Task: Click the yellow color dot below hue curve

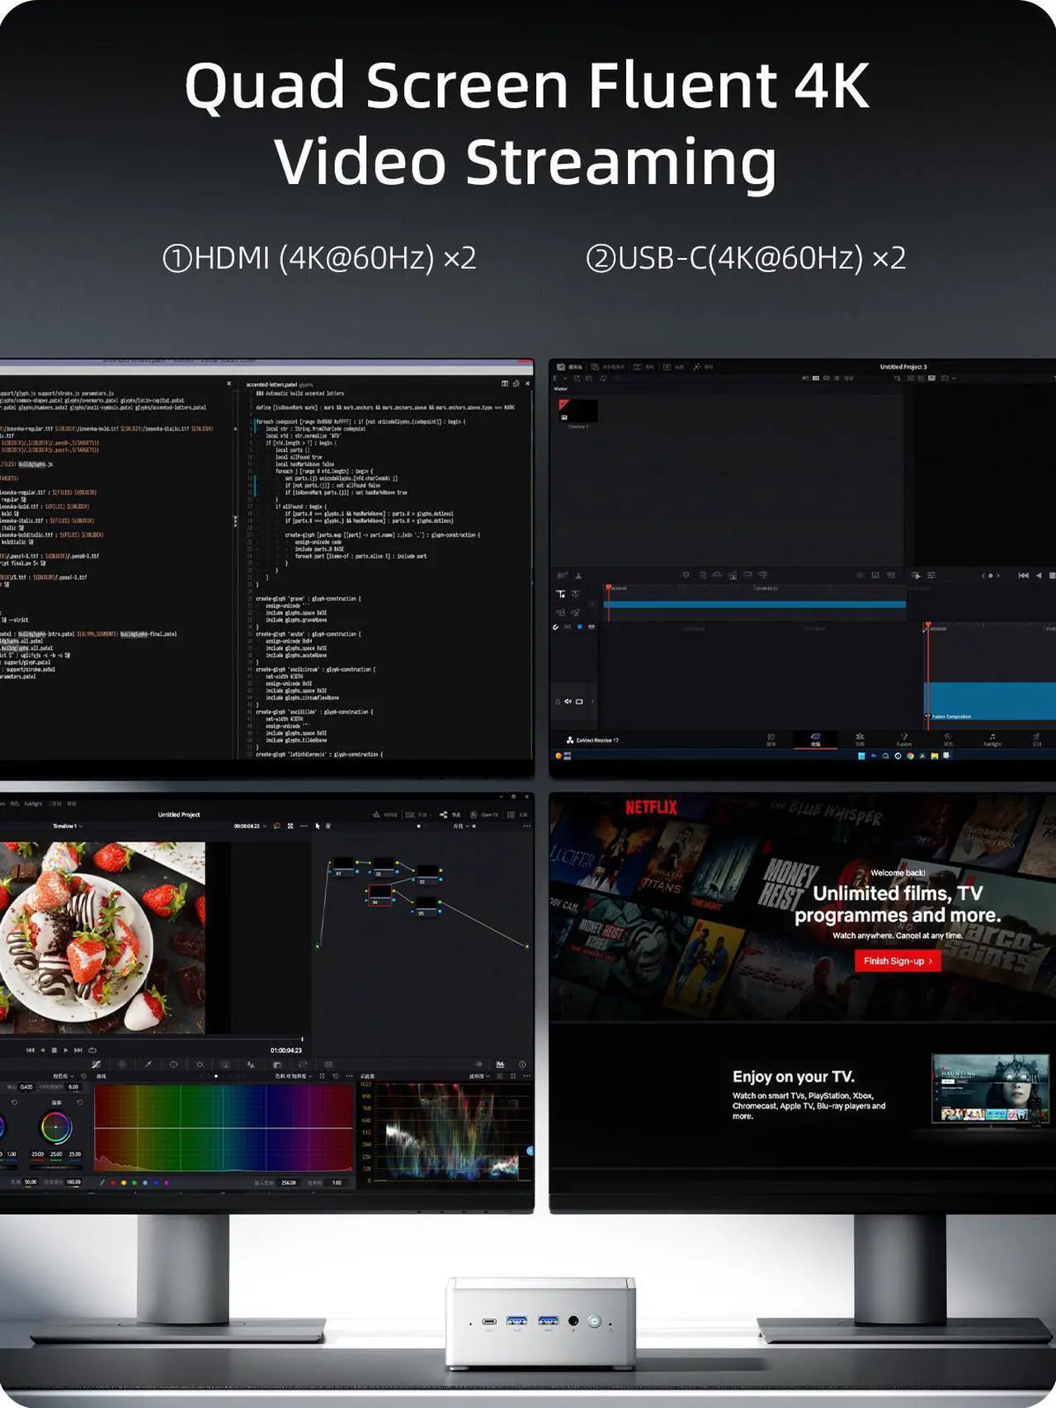Action: click(124, 1183)
